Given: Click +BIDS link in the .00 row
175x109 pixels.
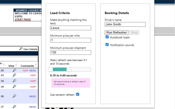Looking at the screenshot, I should 32,71.
